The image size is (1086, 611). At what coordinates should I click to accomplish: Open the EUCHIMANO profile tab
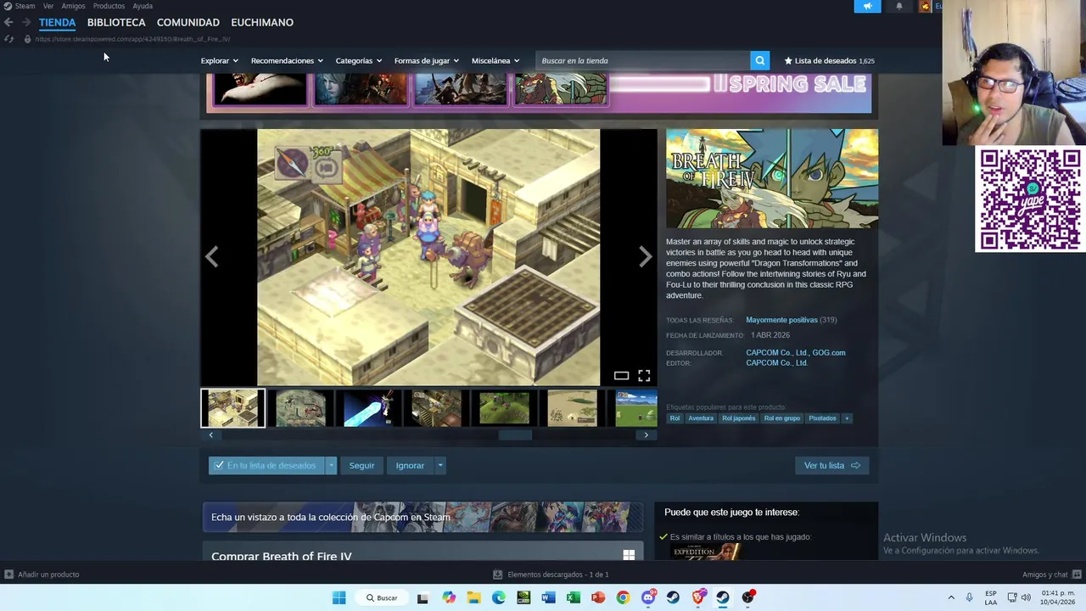point(262,22)
